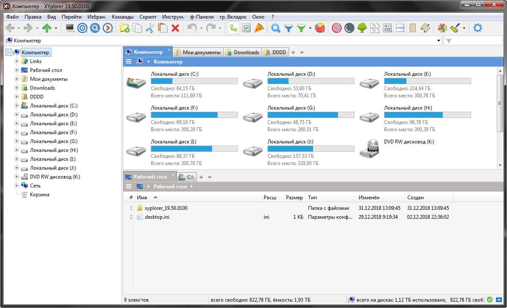
Task: Sort by the Изменён column header
Action: tap(380, 198)
